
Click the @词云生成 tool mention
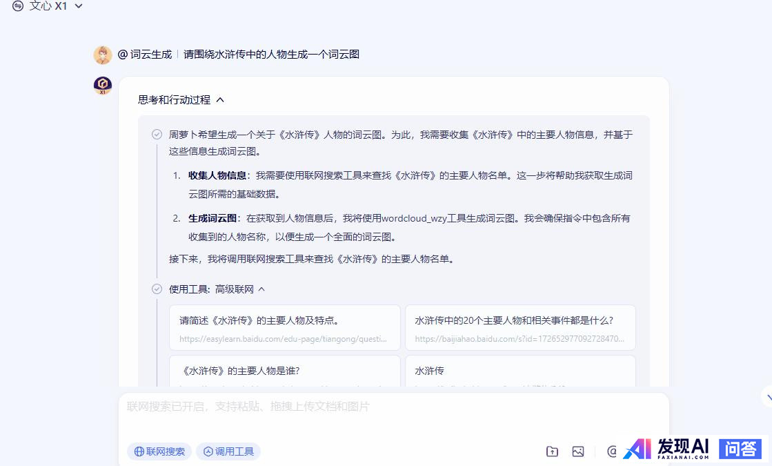(x=145, y=54)
